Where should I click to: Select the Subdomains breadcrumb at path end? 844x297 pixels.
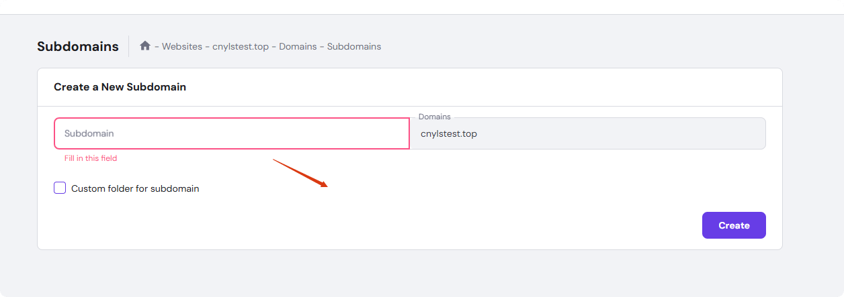(354, 46)
